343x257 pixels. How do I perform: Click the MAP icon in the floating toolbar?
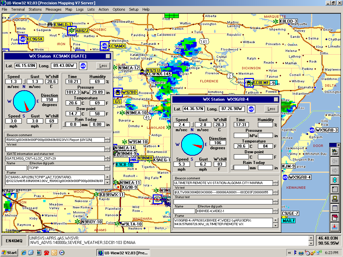[x=335, y=152]
